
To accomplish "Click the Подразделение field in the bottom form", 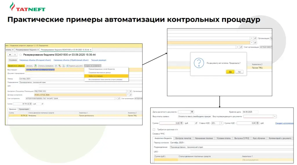I will (231, 147).
